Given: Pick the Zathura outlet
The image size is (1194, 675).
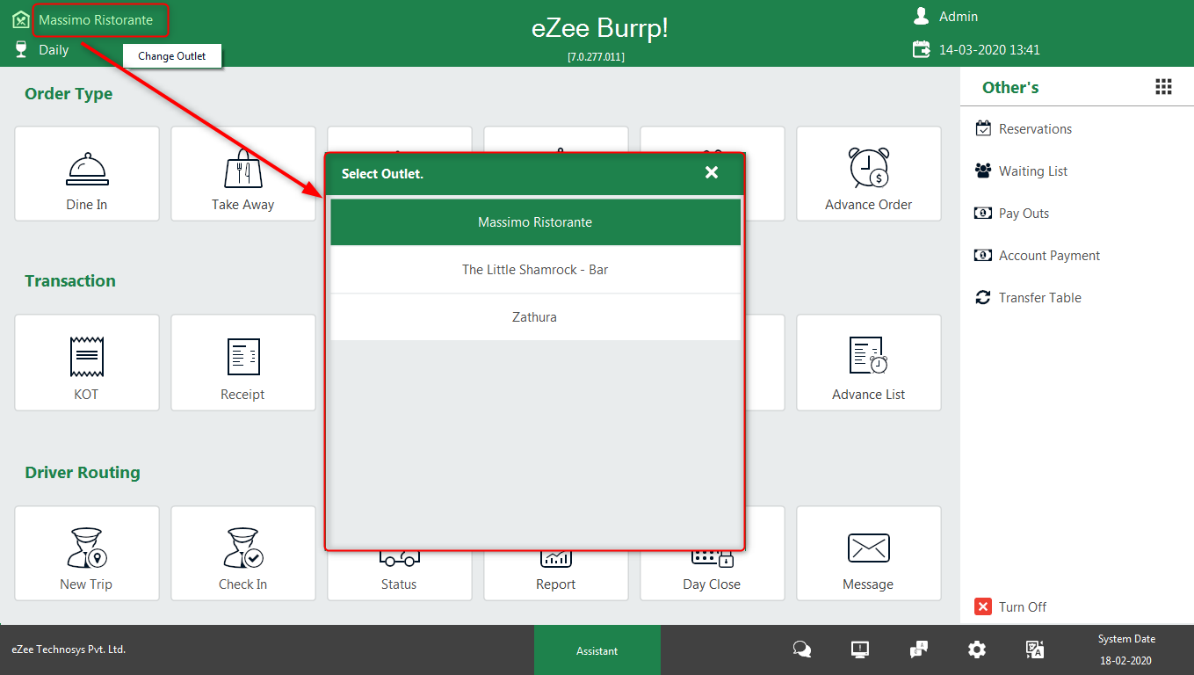Looking at the screenshot, I should 535,317.
